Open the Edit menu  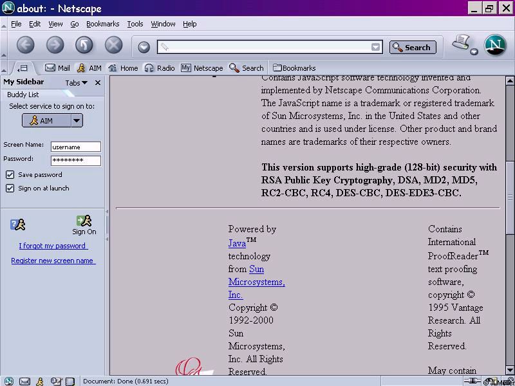[x=35, y=24]
